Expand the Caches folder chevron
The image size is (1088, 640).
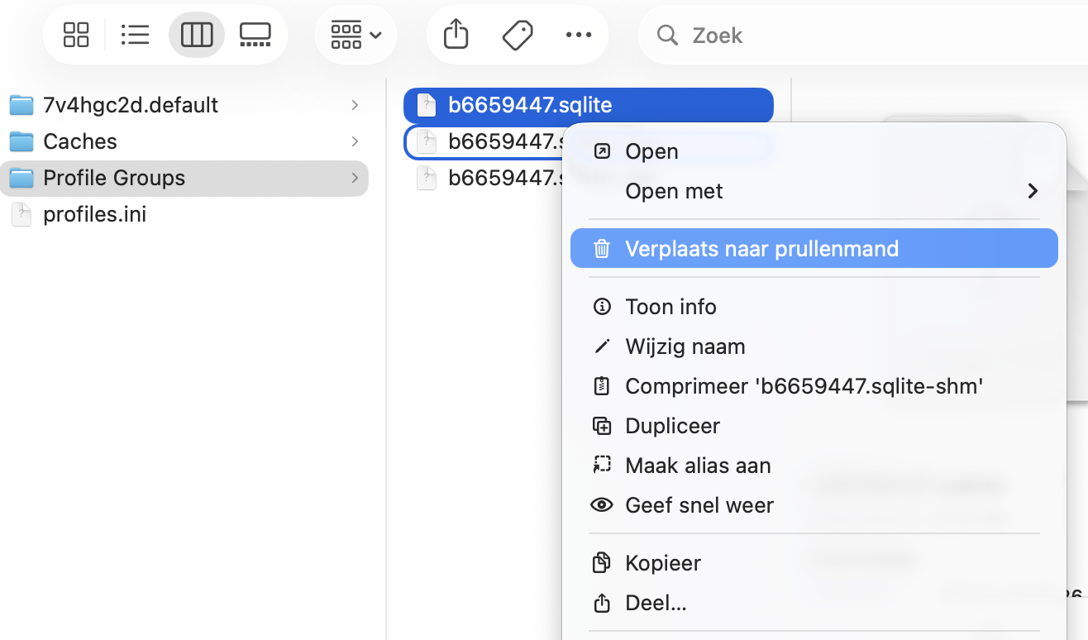pyautogui.click(x=355, y=141)
